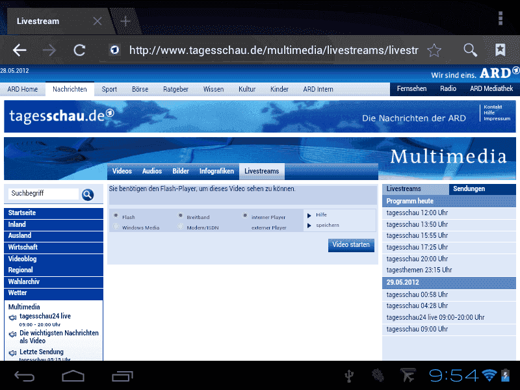Select the Breitband radio button
This screenshot has height=390, width=520.
(181, 216)
